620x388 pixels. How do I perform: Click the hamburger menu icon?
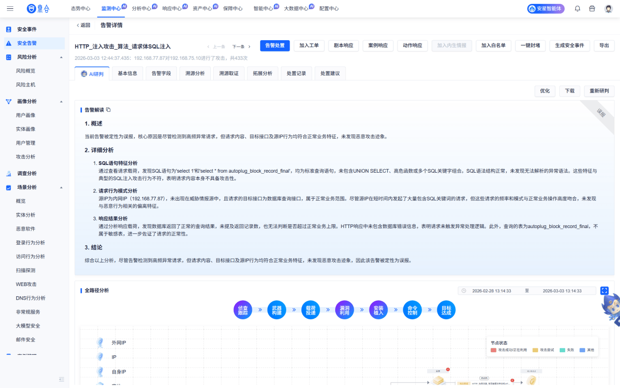pyautogui.click(x=10, y=8)
